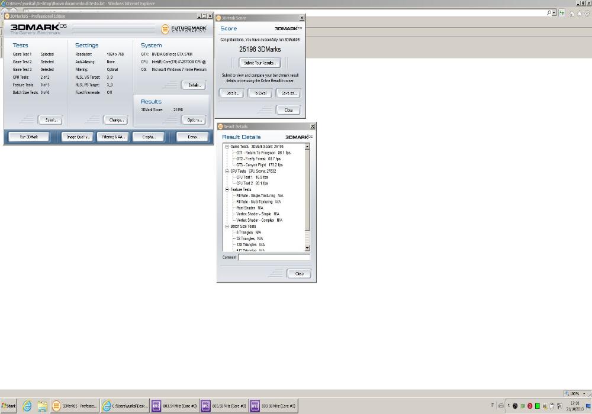The width and height of the screenshot is (592, 414).
Task: Select Pixel Shader N/A row
Action: pos(250,208)
